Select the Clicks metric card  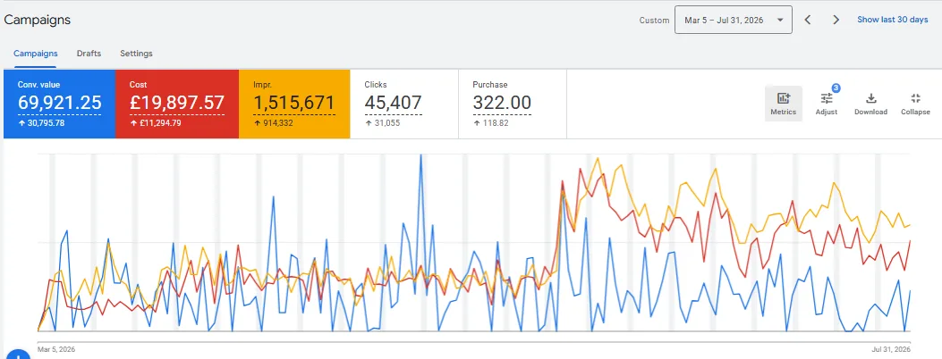click(x=404, y=104)
